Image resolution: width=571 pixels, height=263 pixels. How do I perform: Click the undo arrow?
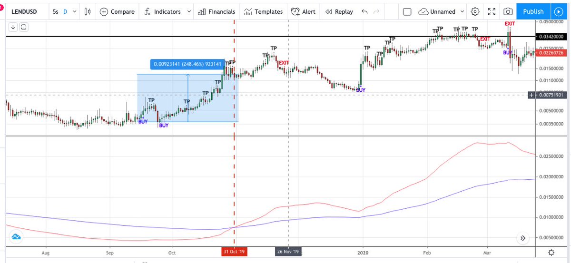point(364,11)
